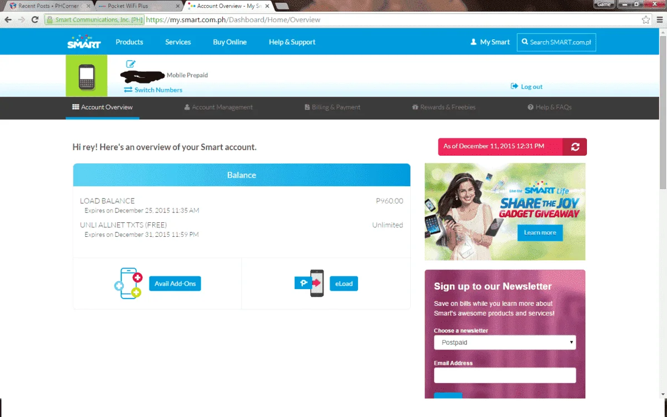Click the Avail Add-Ons button
Screen dimensions: 667x417
coord(175,284)
